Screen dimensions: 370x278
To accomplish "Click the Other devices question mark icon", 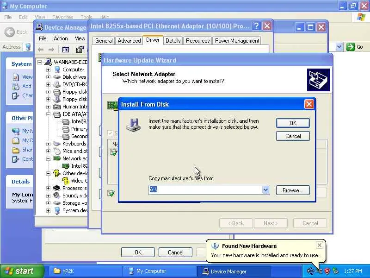I will pos(57,173).
